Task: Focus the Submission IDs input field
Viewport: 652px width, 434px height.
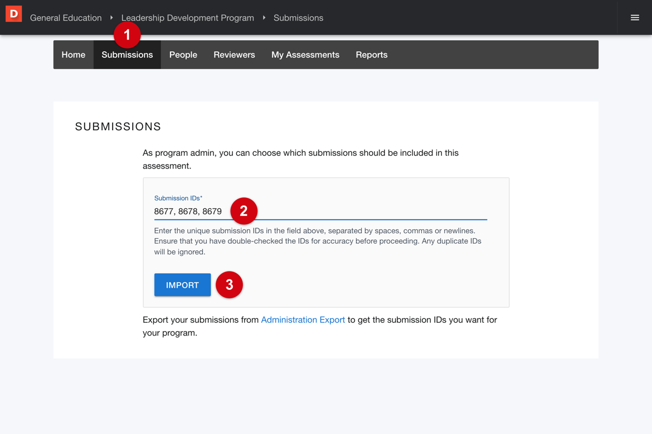Action: pyautogui.click(x=320, y=211)
